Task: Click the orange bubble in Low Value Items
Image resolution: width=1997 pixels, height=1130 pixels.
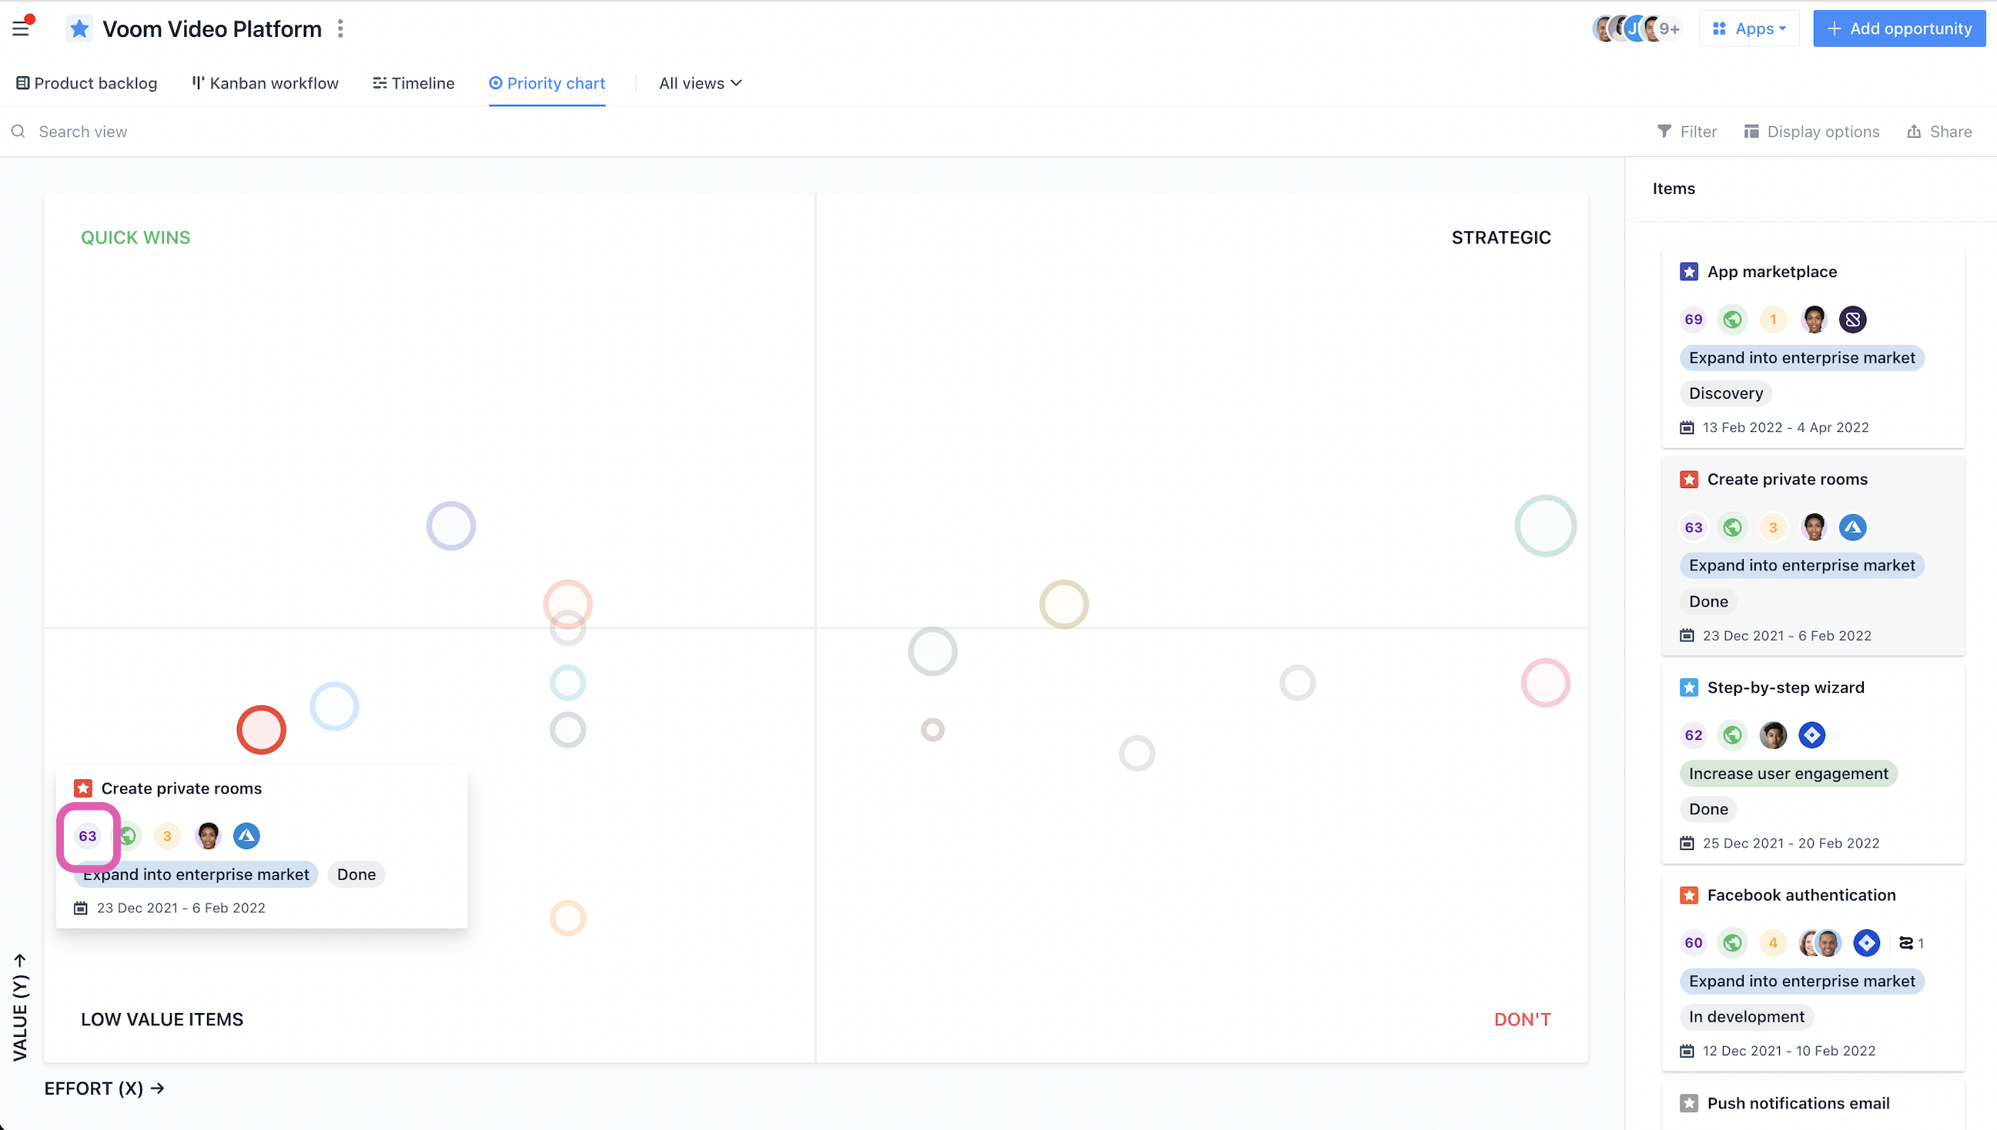Action: point(567,918)
